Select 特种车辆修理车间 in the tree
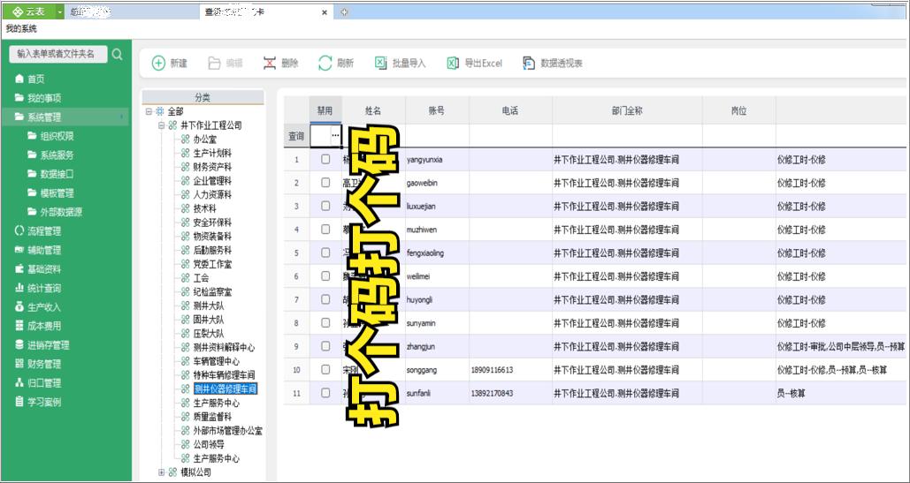 pyautogui.click(x=224, y=375)
